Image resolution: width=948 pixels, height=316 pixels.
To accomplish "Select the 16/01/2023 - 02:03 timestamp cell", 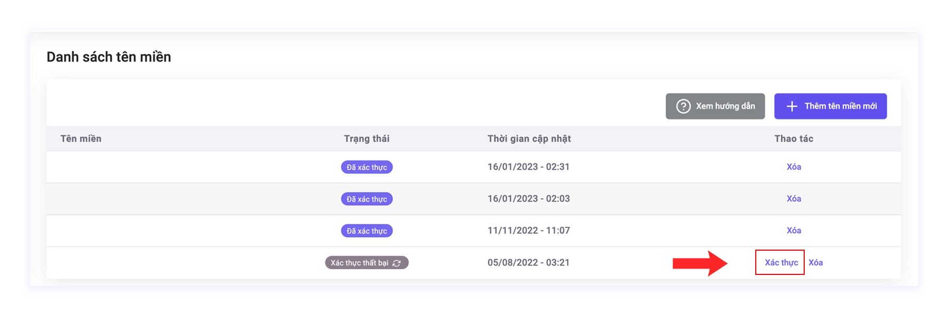I will [x=528, y=199].
